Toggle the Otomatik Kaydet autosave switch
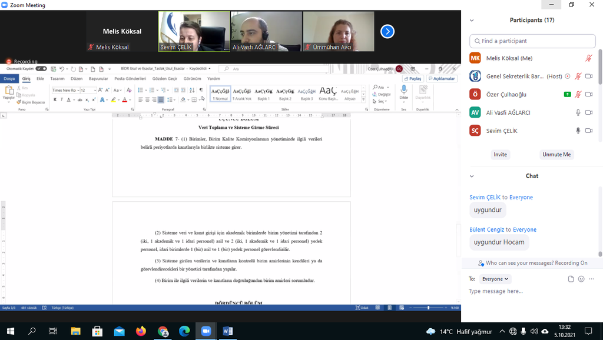Image resolution: width=603 pixels, height=340 pixels. point(41,69)
